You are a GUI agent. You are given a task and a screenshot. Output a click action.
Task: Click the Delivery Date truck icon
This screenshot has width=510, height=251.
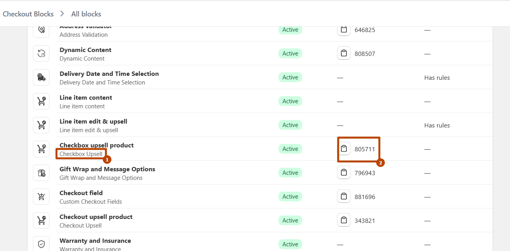point(41,77)
